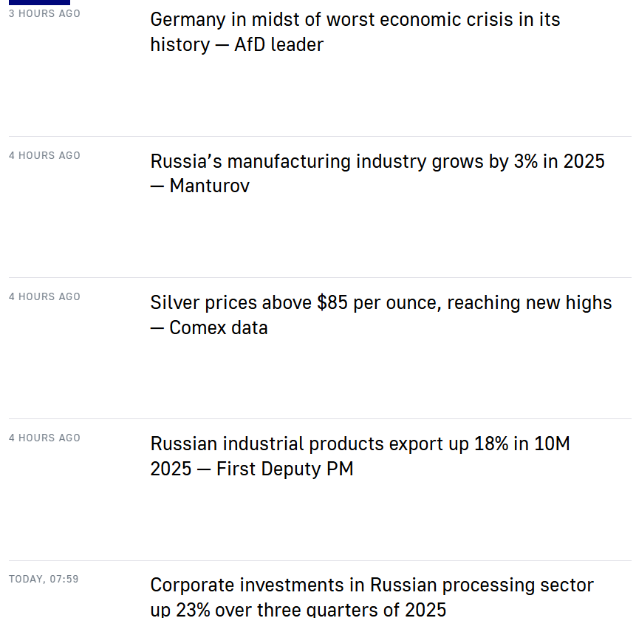Open corporate investments in Russian processing sector article
The height and width of the screenshot is (618, 636).
[x=372, y=585]
